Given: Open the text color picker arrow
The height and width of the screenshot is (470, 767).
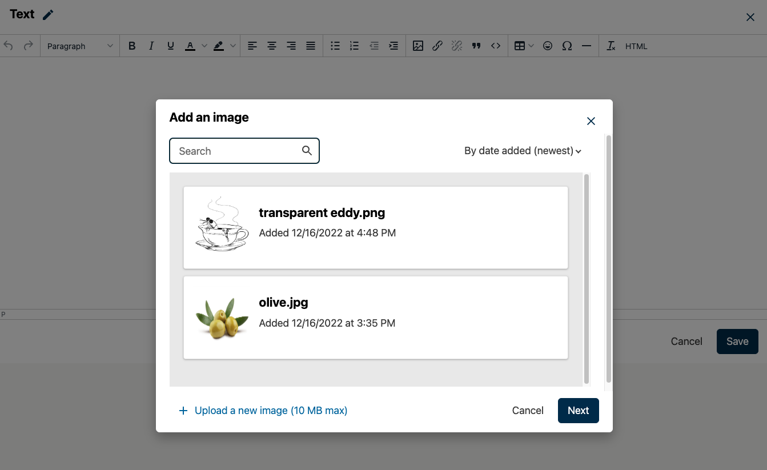Looking at the screenshot, I should [204, 46].
